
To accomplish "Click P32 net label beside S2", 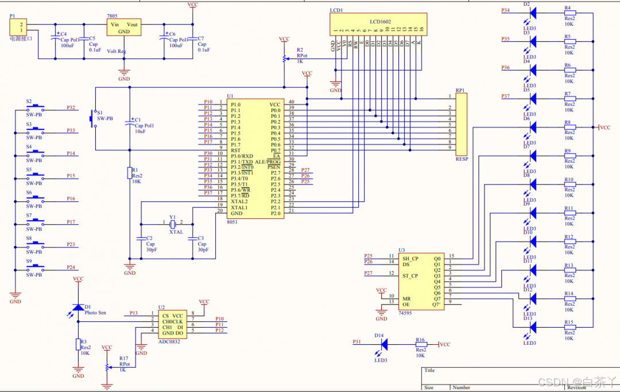I will pyautogui.click(x=71, y=107).
